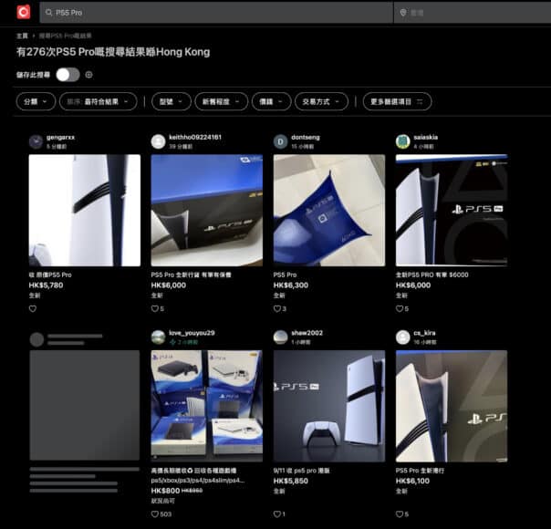The height and width of the screenshot is (529, 551).
Task: Click heart icon with 503 likes
Action: point(155,514)
